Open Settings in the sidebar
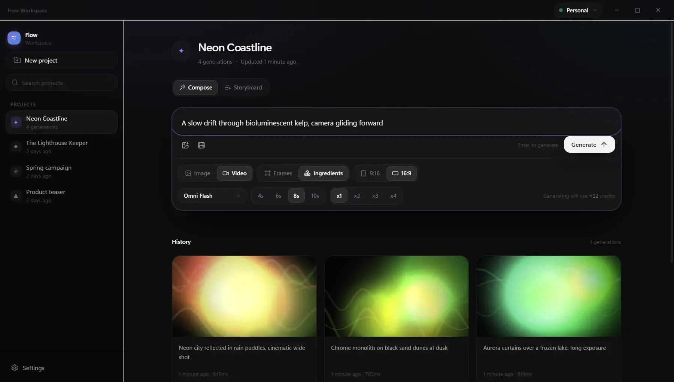 62,368
